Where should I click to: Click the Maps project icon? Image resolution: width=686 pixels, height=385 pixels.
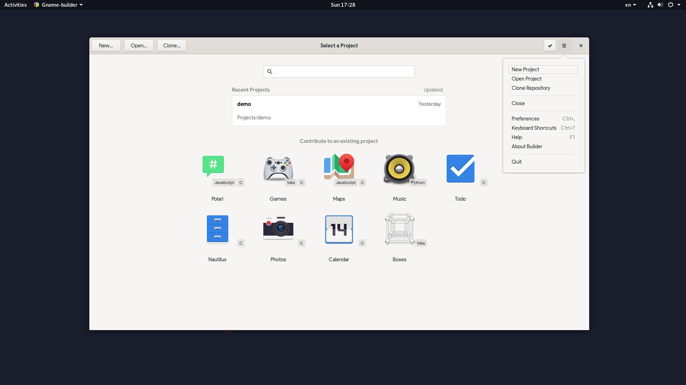[339, 167]
